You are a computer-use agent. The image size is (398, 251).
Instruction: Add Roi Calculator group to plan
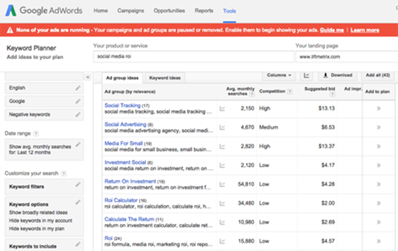(x=379, y=203)
